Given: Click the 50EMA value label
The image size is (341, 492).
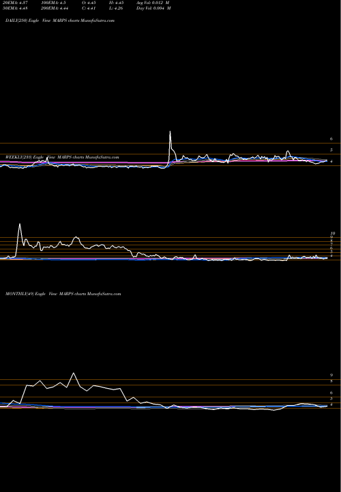Looking at the screenshot, I should coord(14,8).
